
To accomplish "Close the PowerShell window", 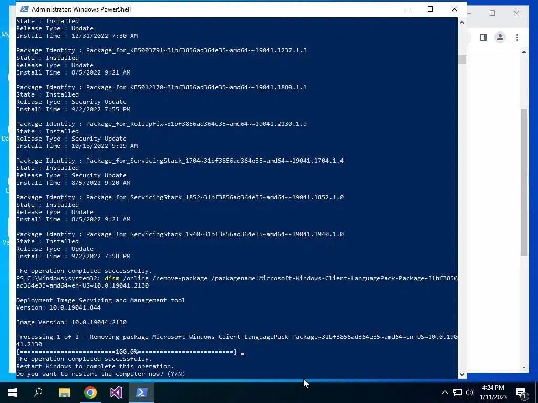I will pyautogui.click(x=454, y=9).
